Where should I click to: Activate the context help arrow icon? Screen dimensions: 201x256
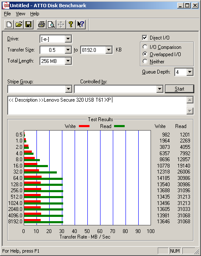[81, 25]
